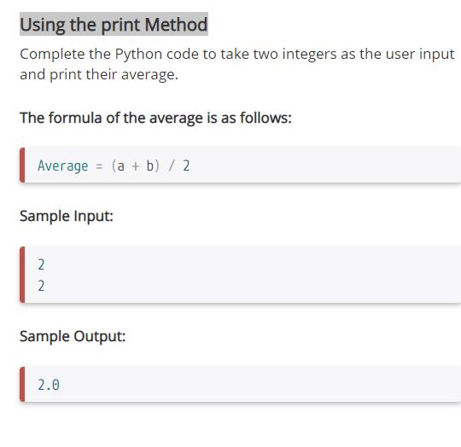Click the first '2' in sample input

[x=41, y=264]
